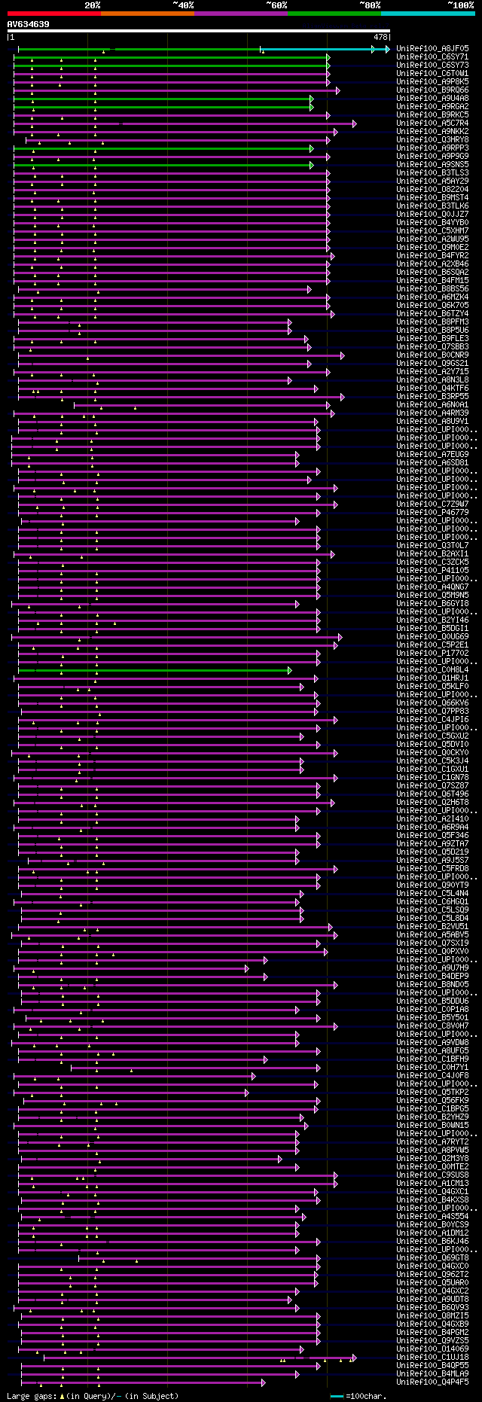Select the UniRef100_B0WN15 label
This screenshot has width=482, height=1402.
pos(432,1125)
